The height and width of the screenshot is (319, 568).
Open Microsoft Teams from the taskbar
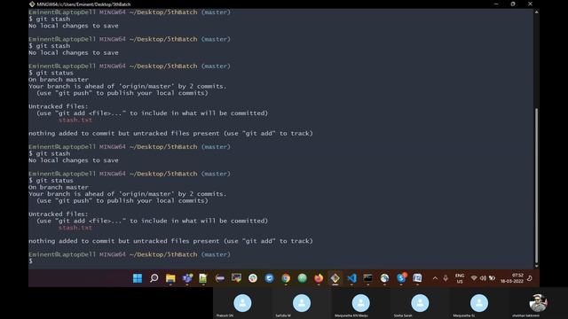(x=187, y=278)
